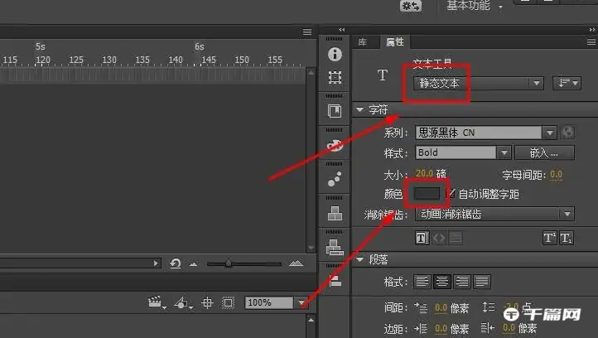598x338 pixels.
Task: Select align right paragraph format
Action: [462, 282]
